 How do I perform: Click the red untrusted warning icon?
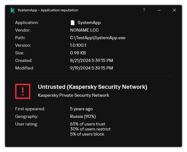tap(23, 91)
